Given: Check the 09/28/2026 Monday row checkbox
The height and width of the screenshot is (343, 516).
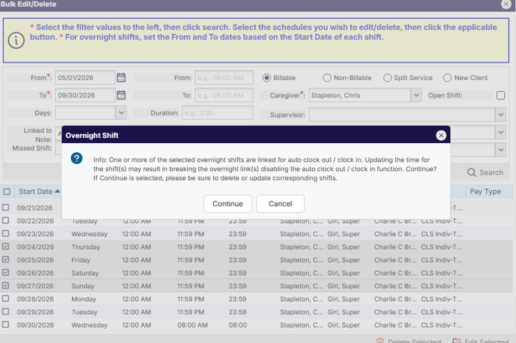Looking at the screenshot, I should [x=6, y=299].
